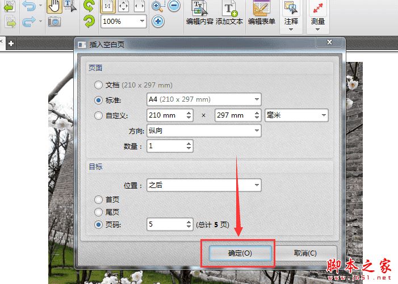
Task: Select the marquee Zoom magnifier tool
Action: pos(158,6)
